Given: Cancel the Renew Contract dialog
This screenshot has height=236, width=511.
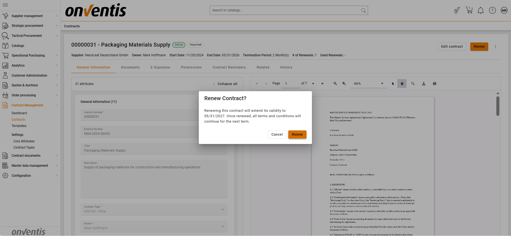Looking at the screenshot, I should pyautogui.click(x=277, y=135).
